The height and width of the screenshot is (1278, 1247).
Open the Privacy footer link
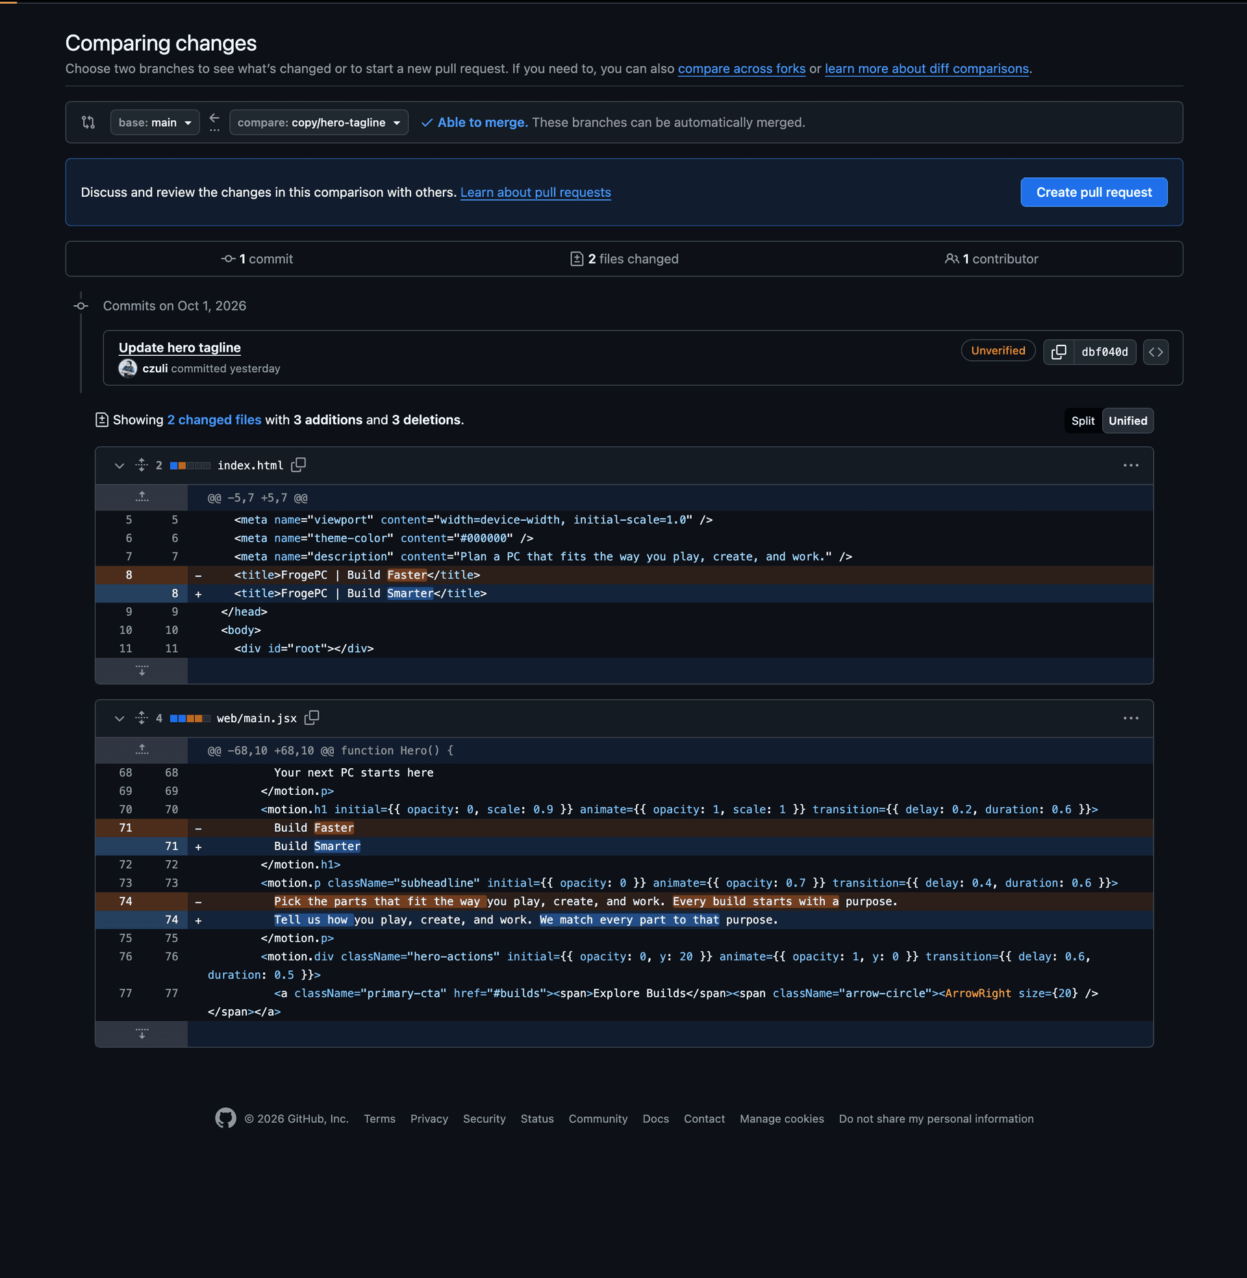[x=429, y=1118]
